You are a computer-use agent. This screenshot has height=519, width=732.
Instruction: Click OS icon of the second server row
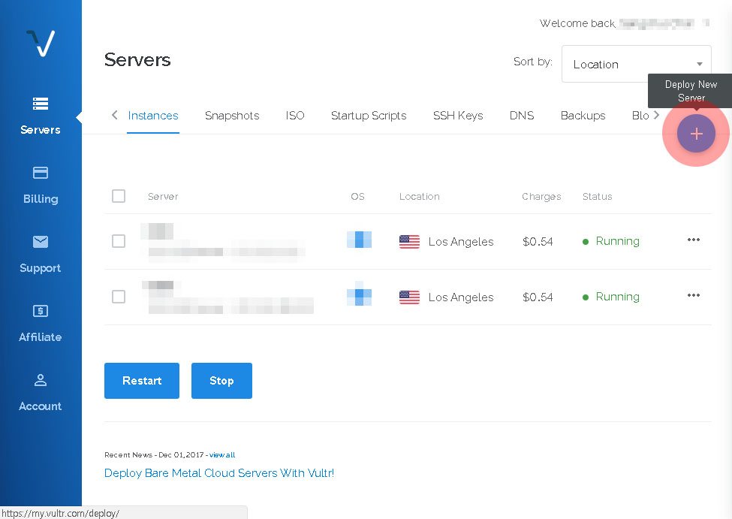[359, 294]
